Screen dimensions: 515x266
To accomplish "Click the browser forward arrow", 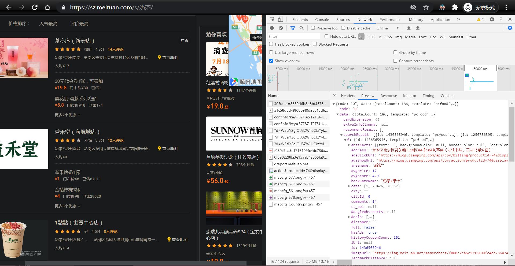I will tap(22, 7).
